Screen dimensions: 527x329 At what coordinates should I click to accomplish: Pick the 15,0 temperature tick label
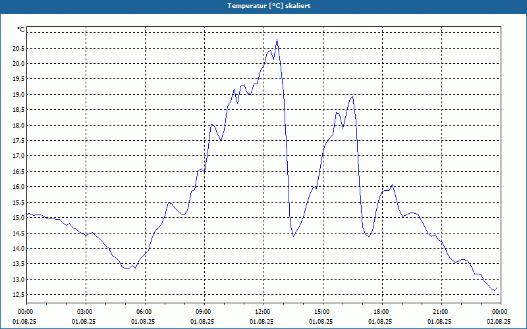[18, 218]
